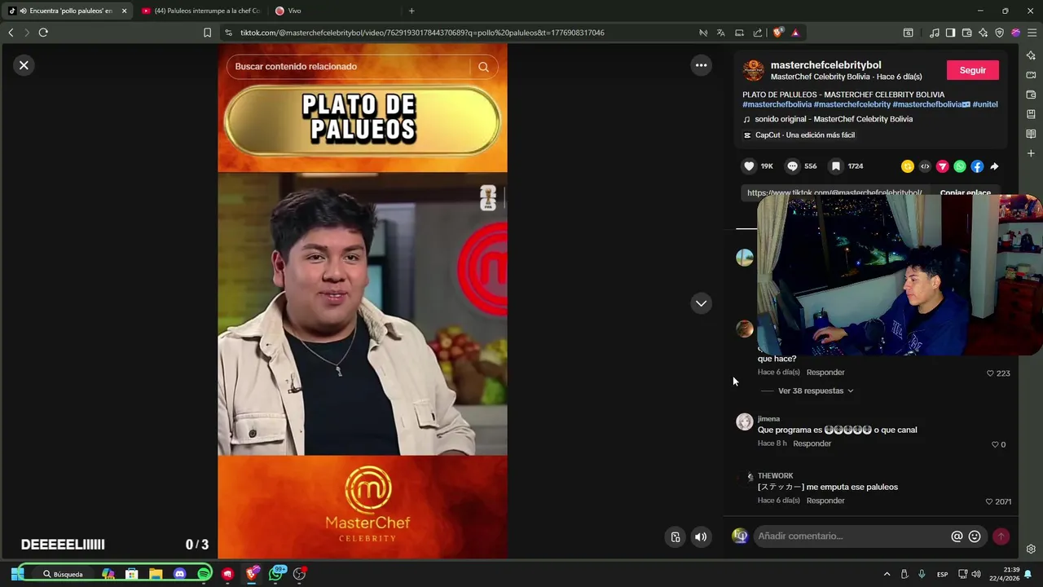This screenshot has width=1043, height=587.
Task: Close the TikTok video viewer with X
Action: pos(24,65)
